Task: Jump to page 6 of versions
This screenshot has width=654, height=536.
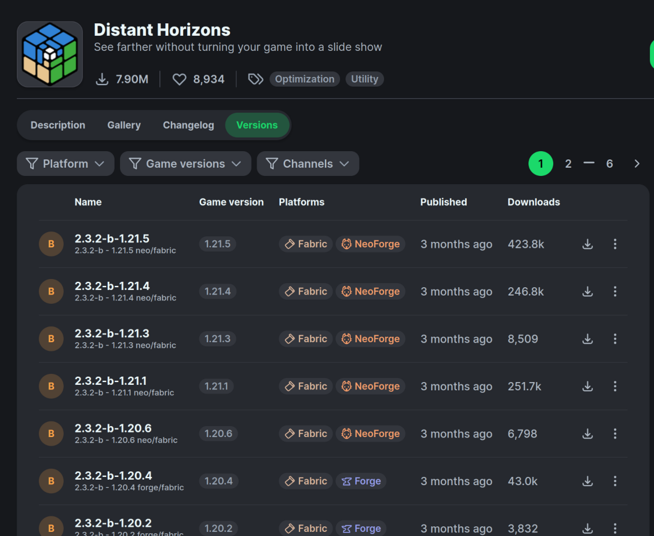Action: (610, 164)
